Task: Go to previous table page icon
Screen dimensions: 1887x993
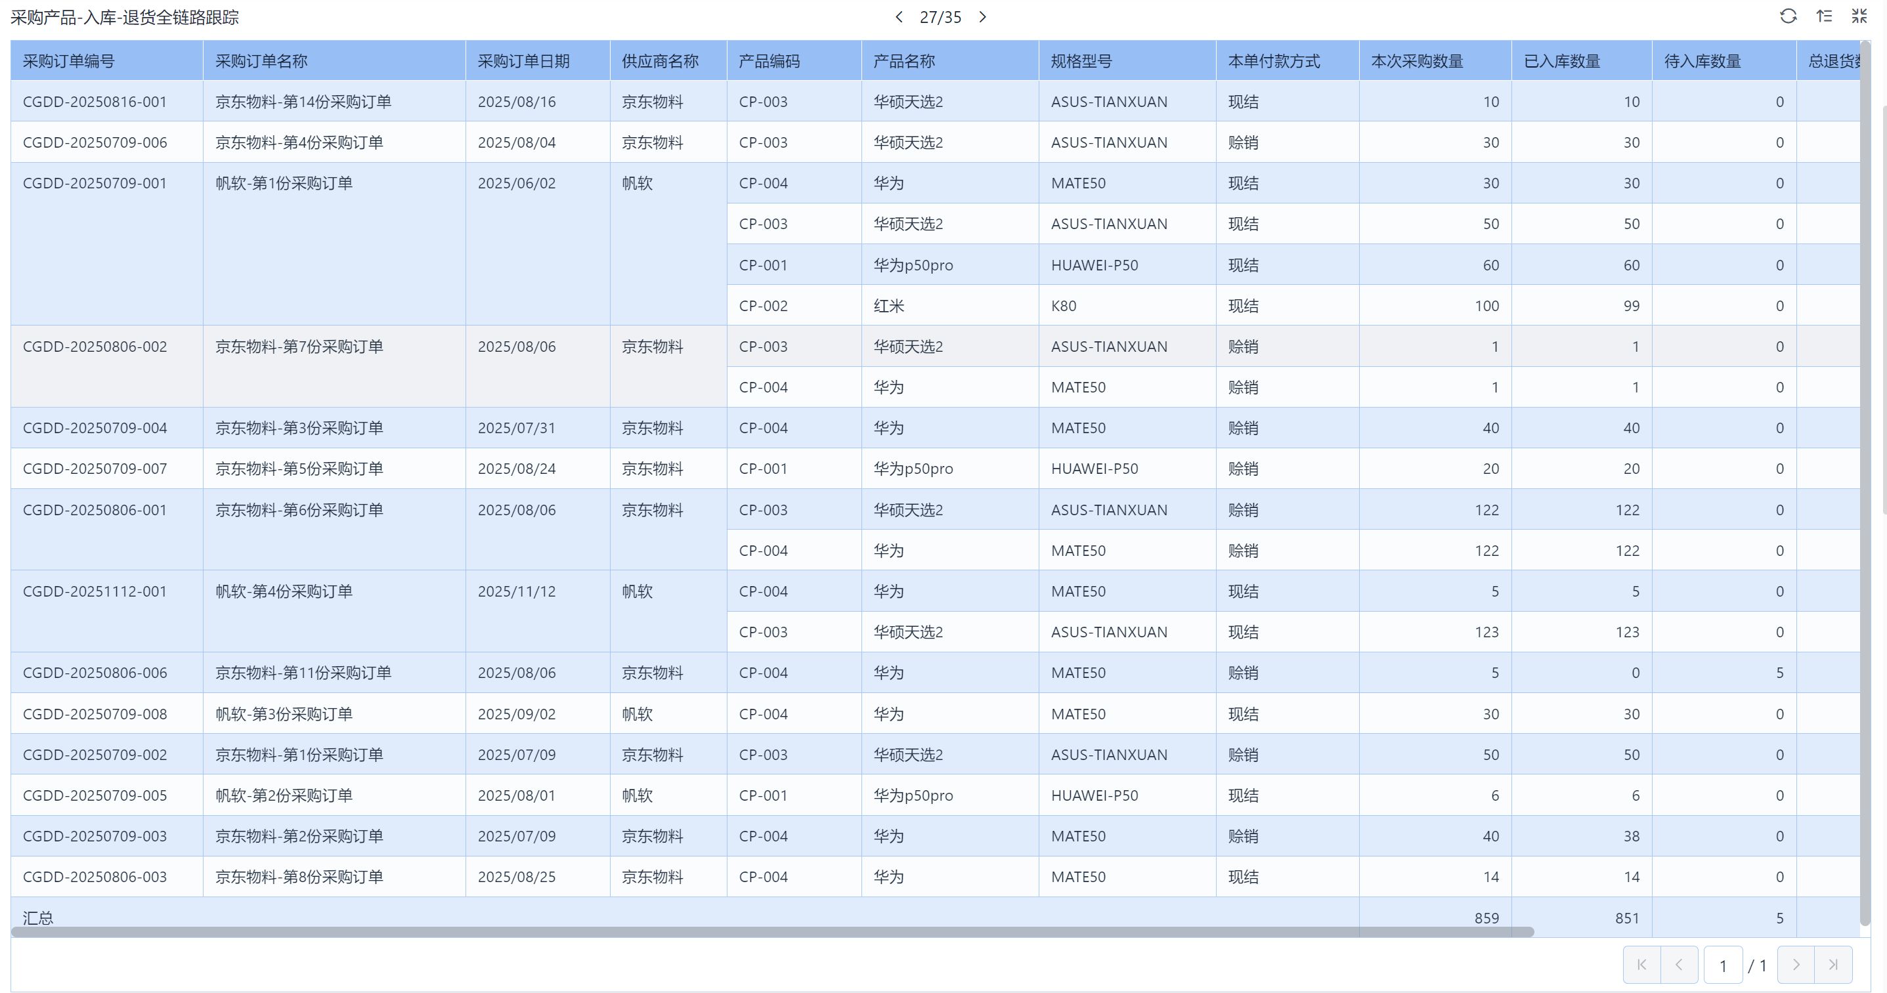Action: (x=1679, y=964)
